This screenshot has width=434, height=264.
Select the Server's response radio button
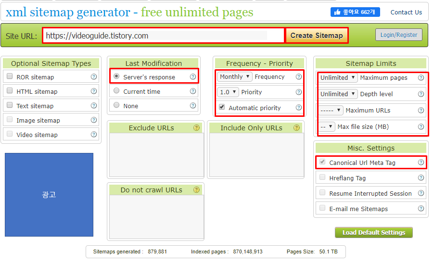[116, 76]
